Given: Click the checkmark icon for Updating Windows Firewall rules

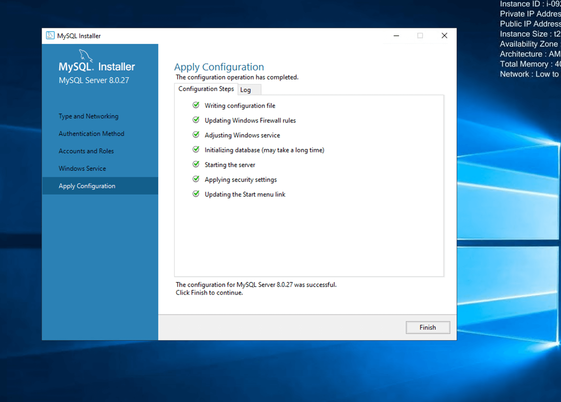Looking at the screenshot, I should 196,120.
